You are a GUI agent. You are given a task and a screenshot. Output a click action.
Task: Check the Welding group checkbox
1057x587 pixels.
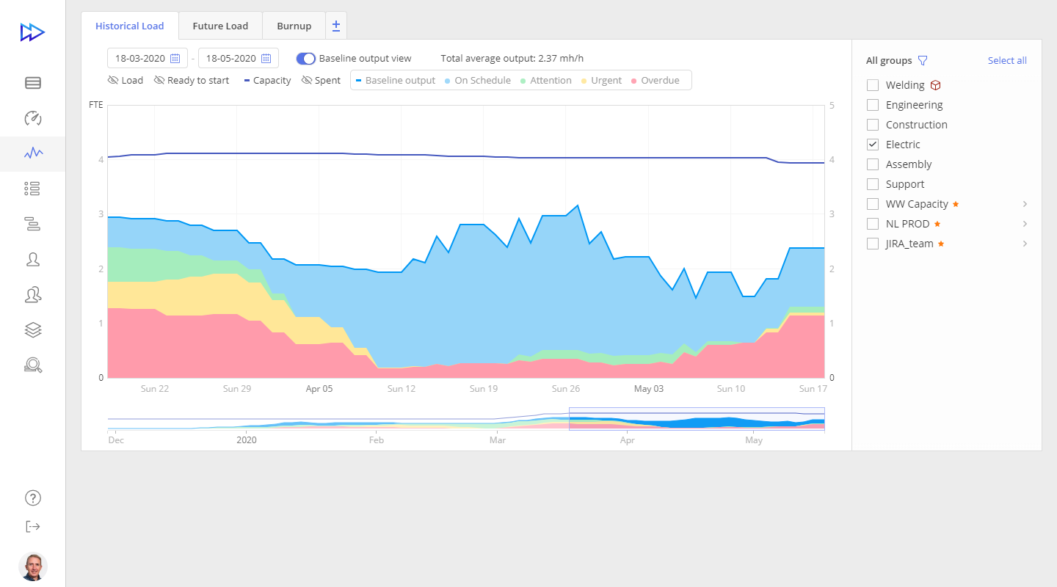(873, 85)
